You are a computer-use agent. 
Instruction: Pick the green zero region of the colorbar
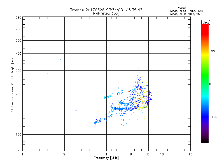point(205,83)
